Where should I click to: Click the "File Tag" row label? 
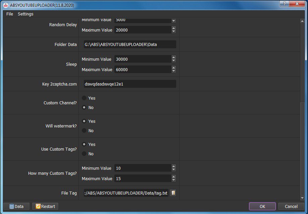pos(69,193)
